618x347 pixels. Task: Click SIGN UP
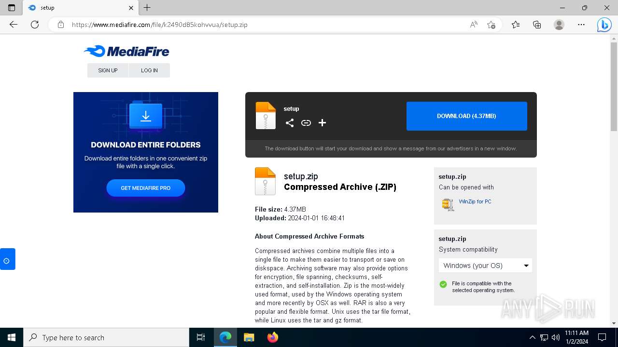coord(108,70)
